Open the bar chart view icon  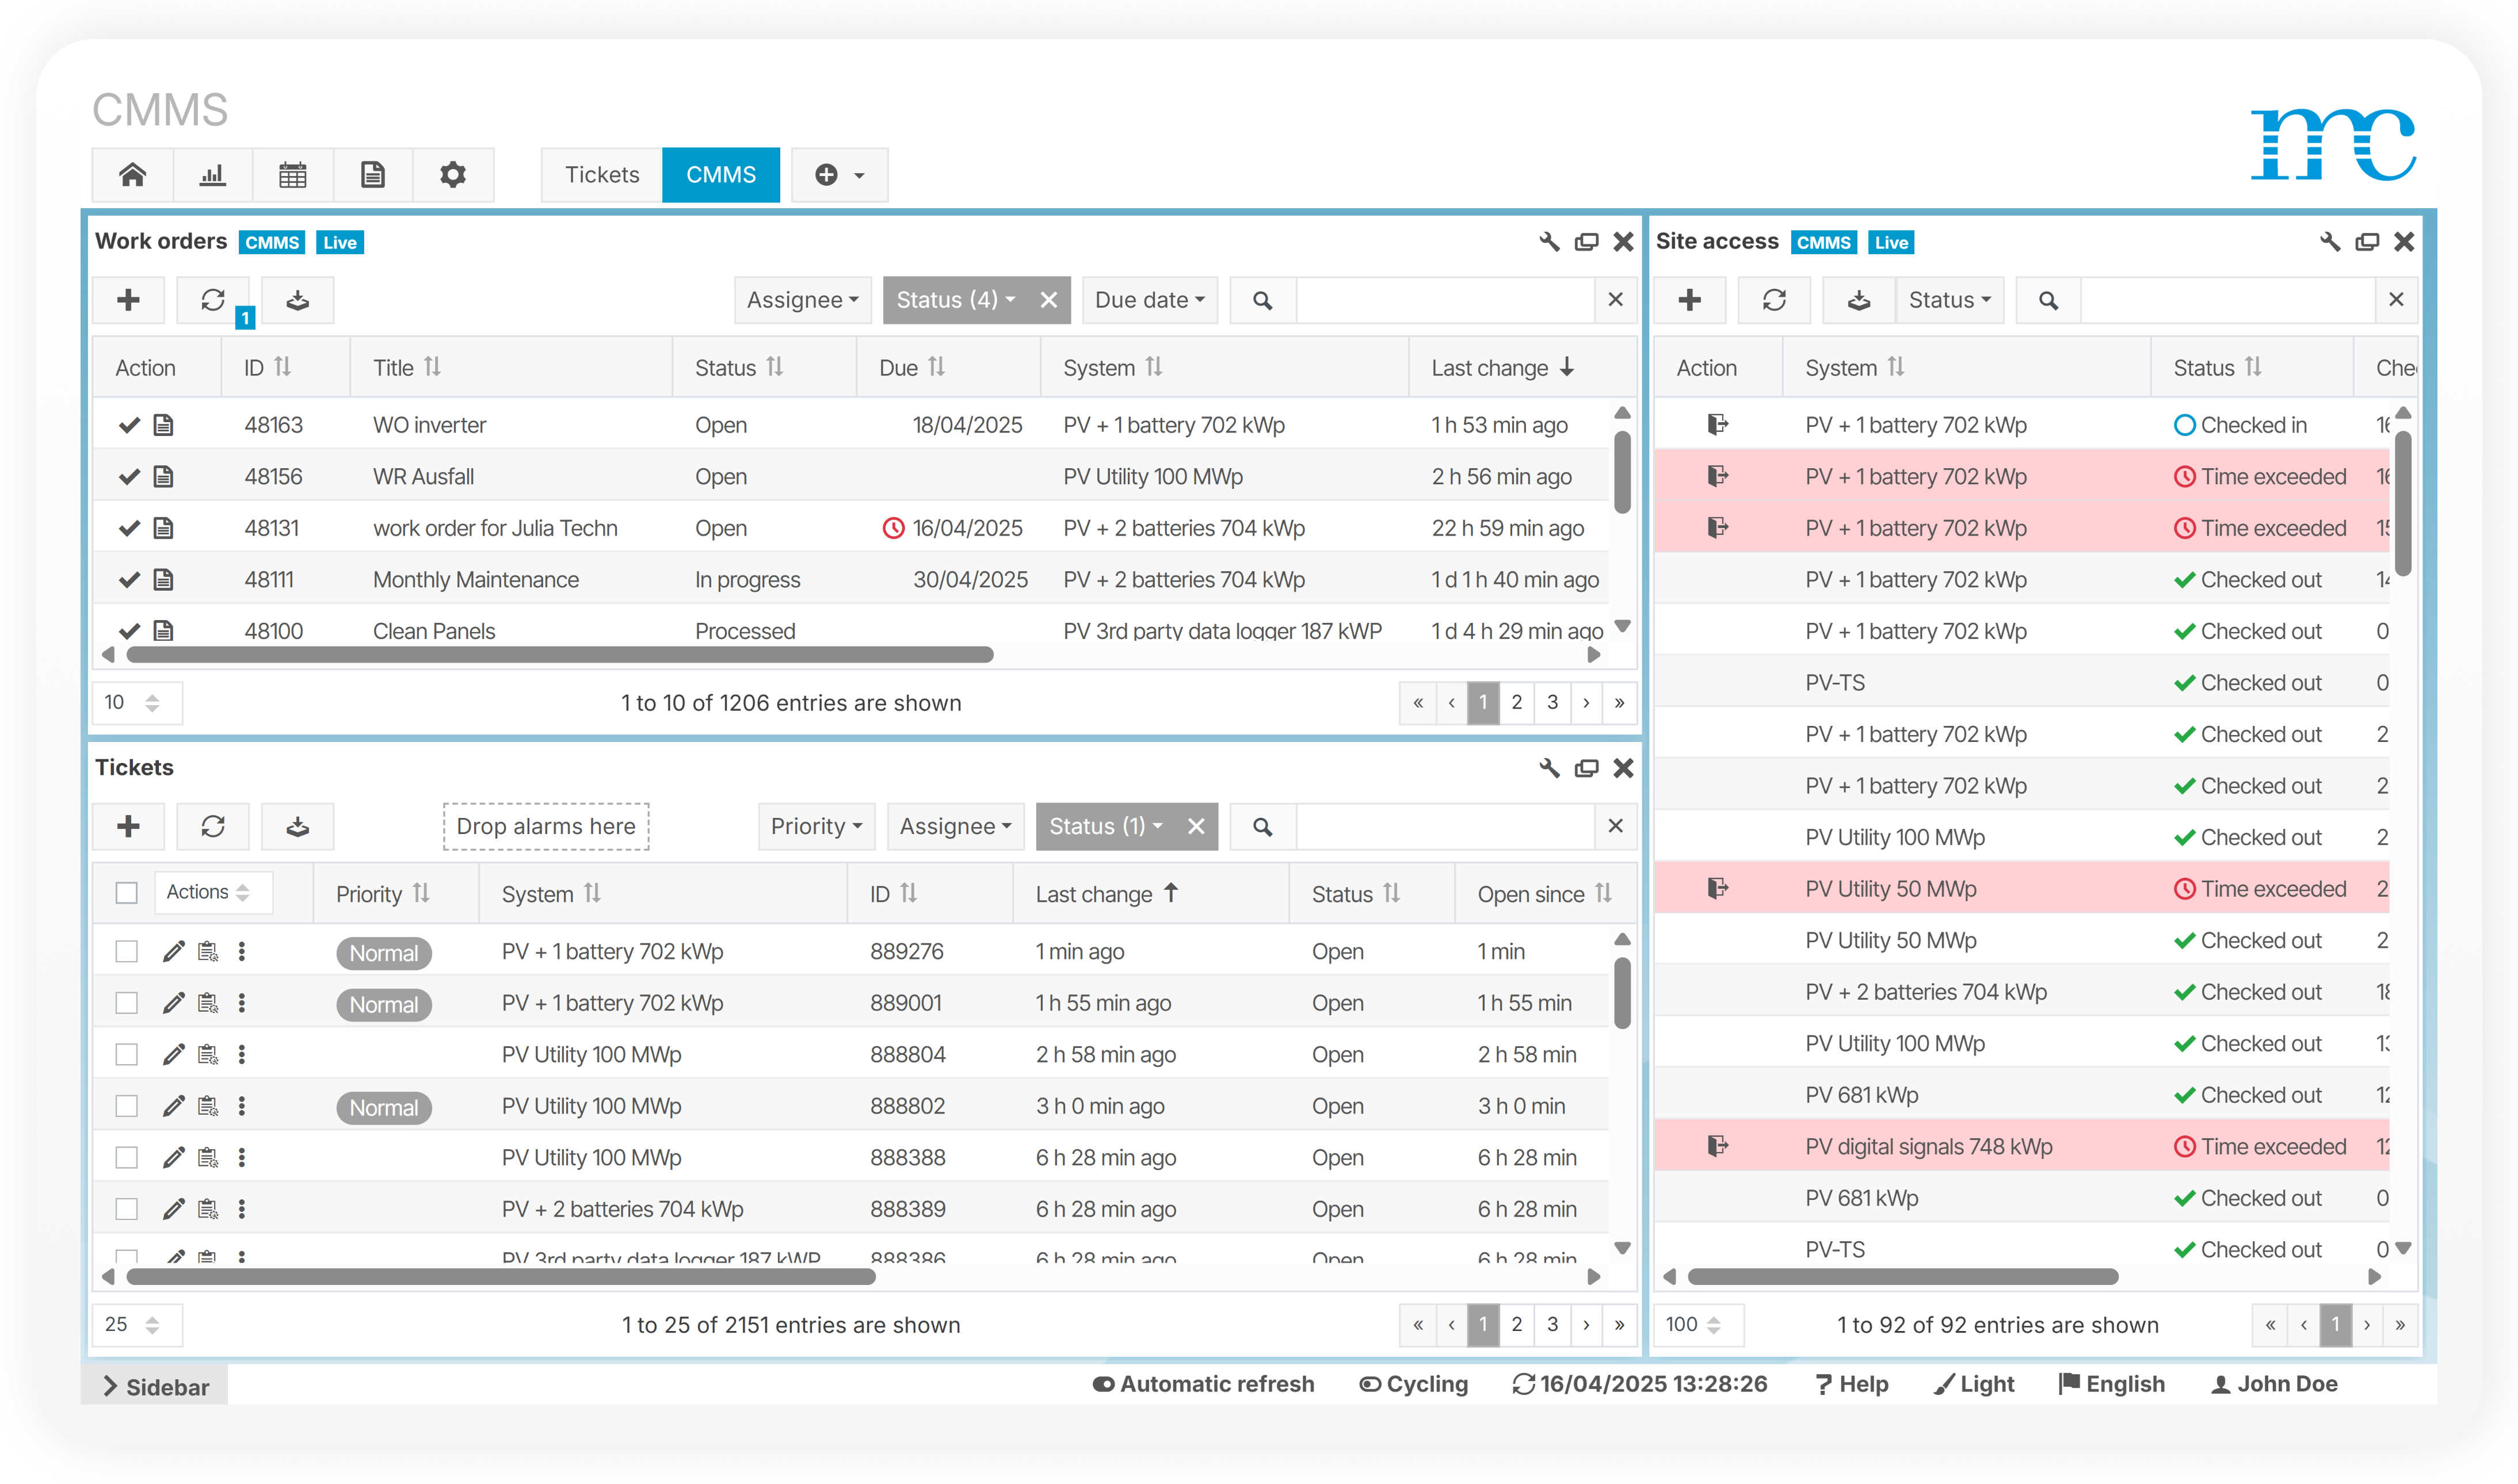click(212, 175)
